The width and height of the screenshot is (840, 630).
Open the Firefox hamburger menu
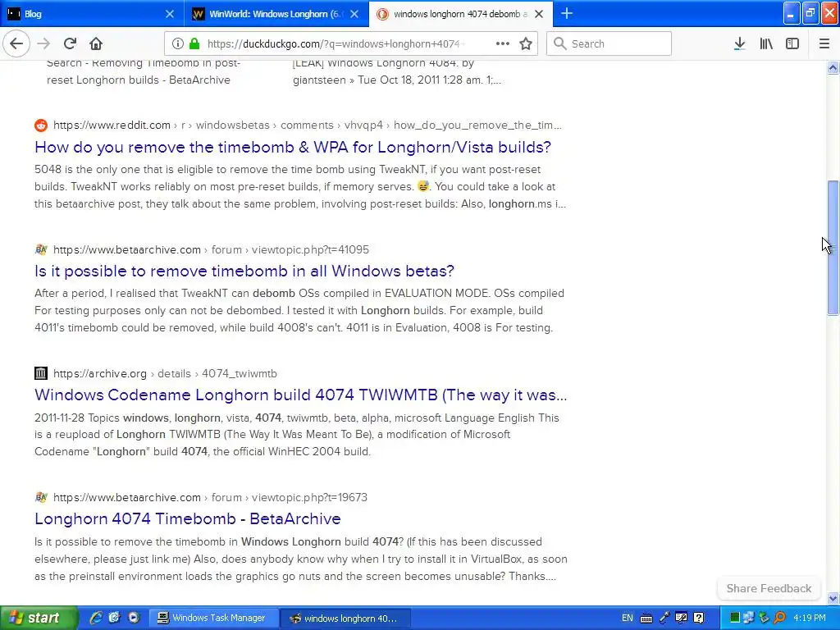(x=824, y=43)
